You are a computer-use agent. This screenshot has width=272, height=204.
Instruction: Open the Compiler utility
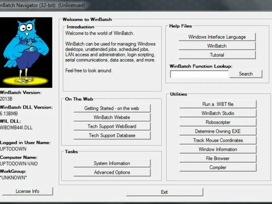point(218,167)
